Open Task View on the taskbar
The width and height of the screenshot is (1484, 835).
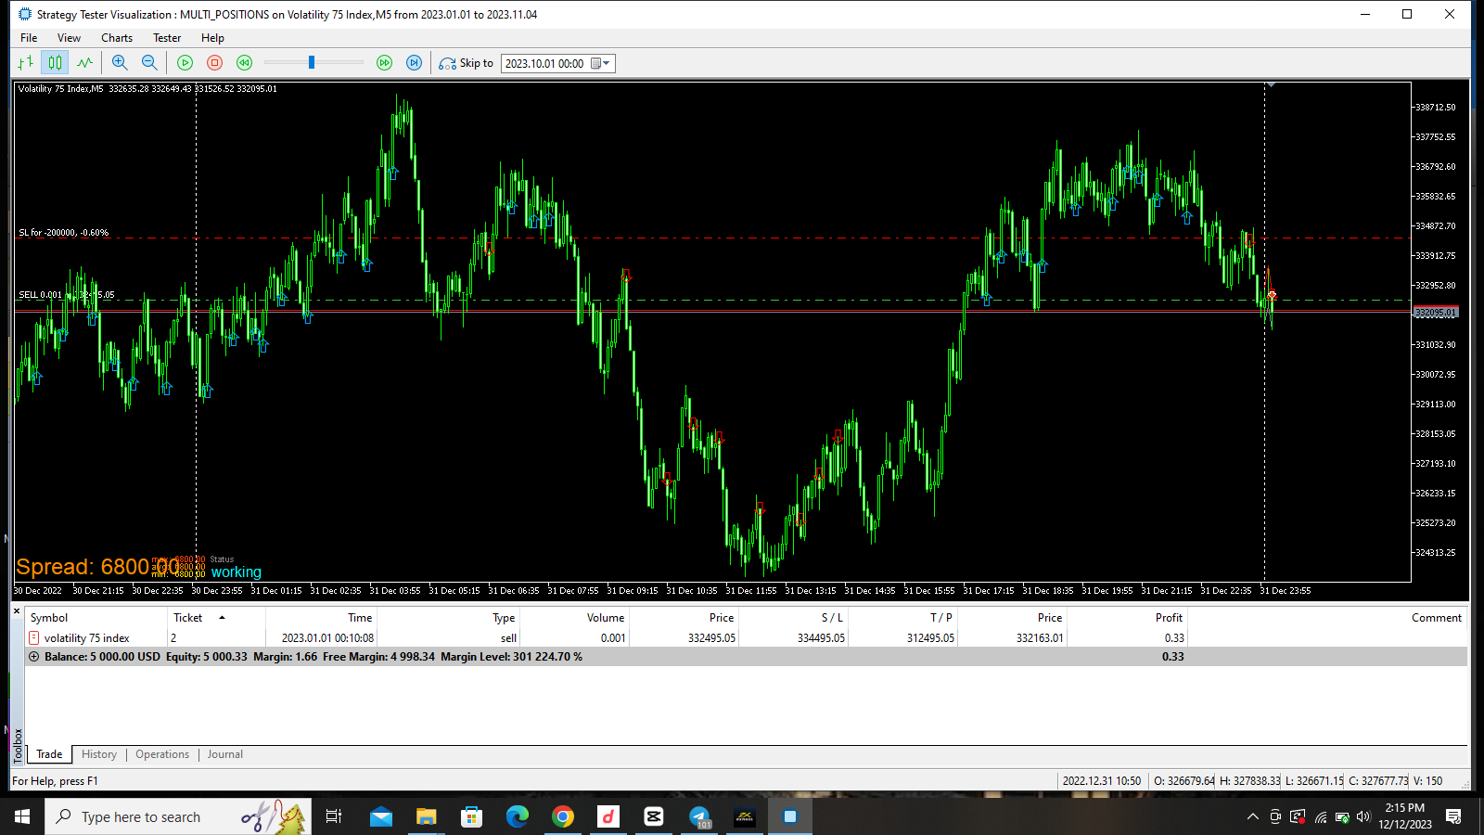(x=334, y=816)
